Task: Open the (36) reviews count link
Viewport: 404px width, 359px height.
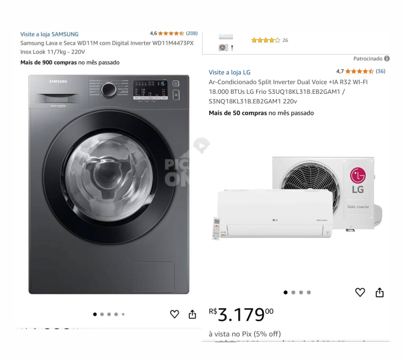Action: coord(380,71)
